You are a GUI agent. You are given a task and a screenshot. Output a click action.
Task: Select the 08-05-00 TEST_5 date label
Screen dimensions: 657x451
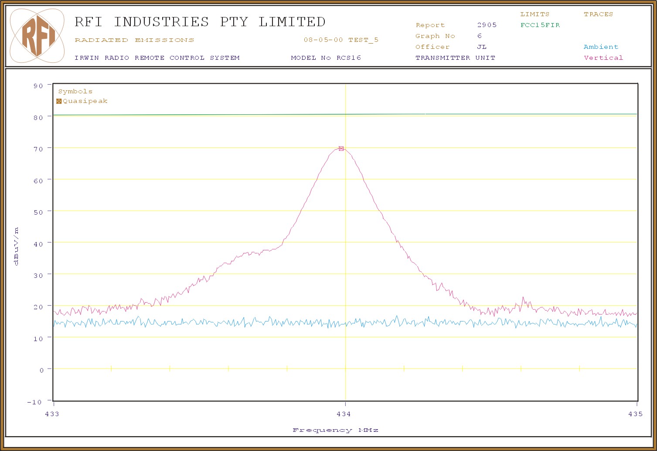pos(341,40)
